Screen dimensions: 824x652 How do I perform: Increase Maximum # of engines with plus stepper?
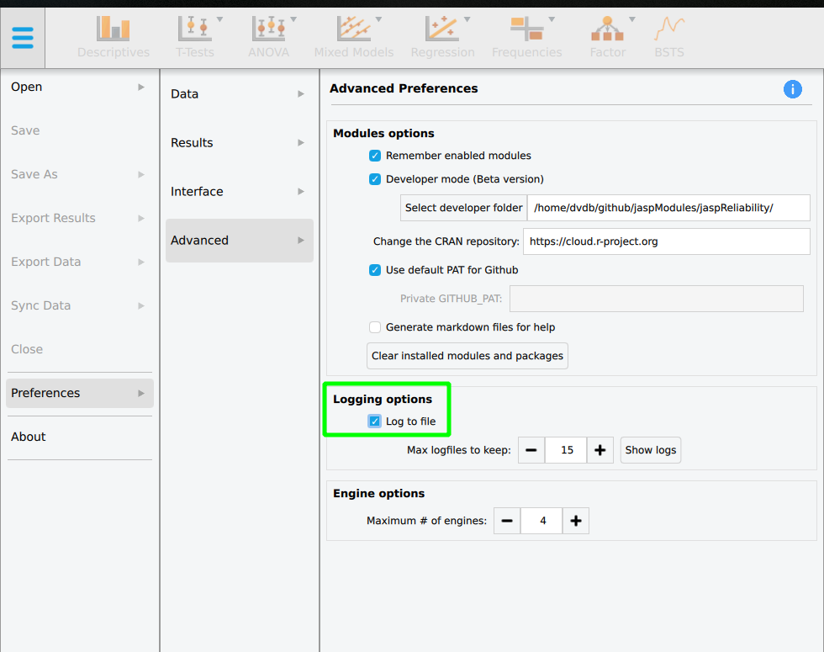point(575,521)
